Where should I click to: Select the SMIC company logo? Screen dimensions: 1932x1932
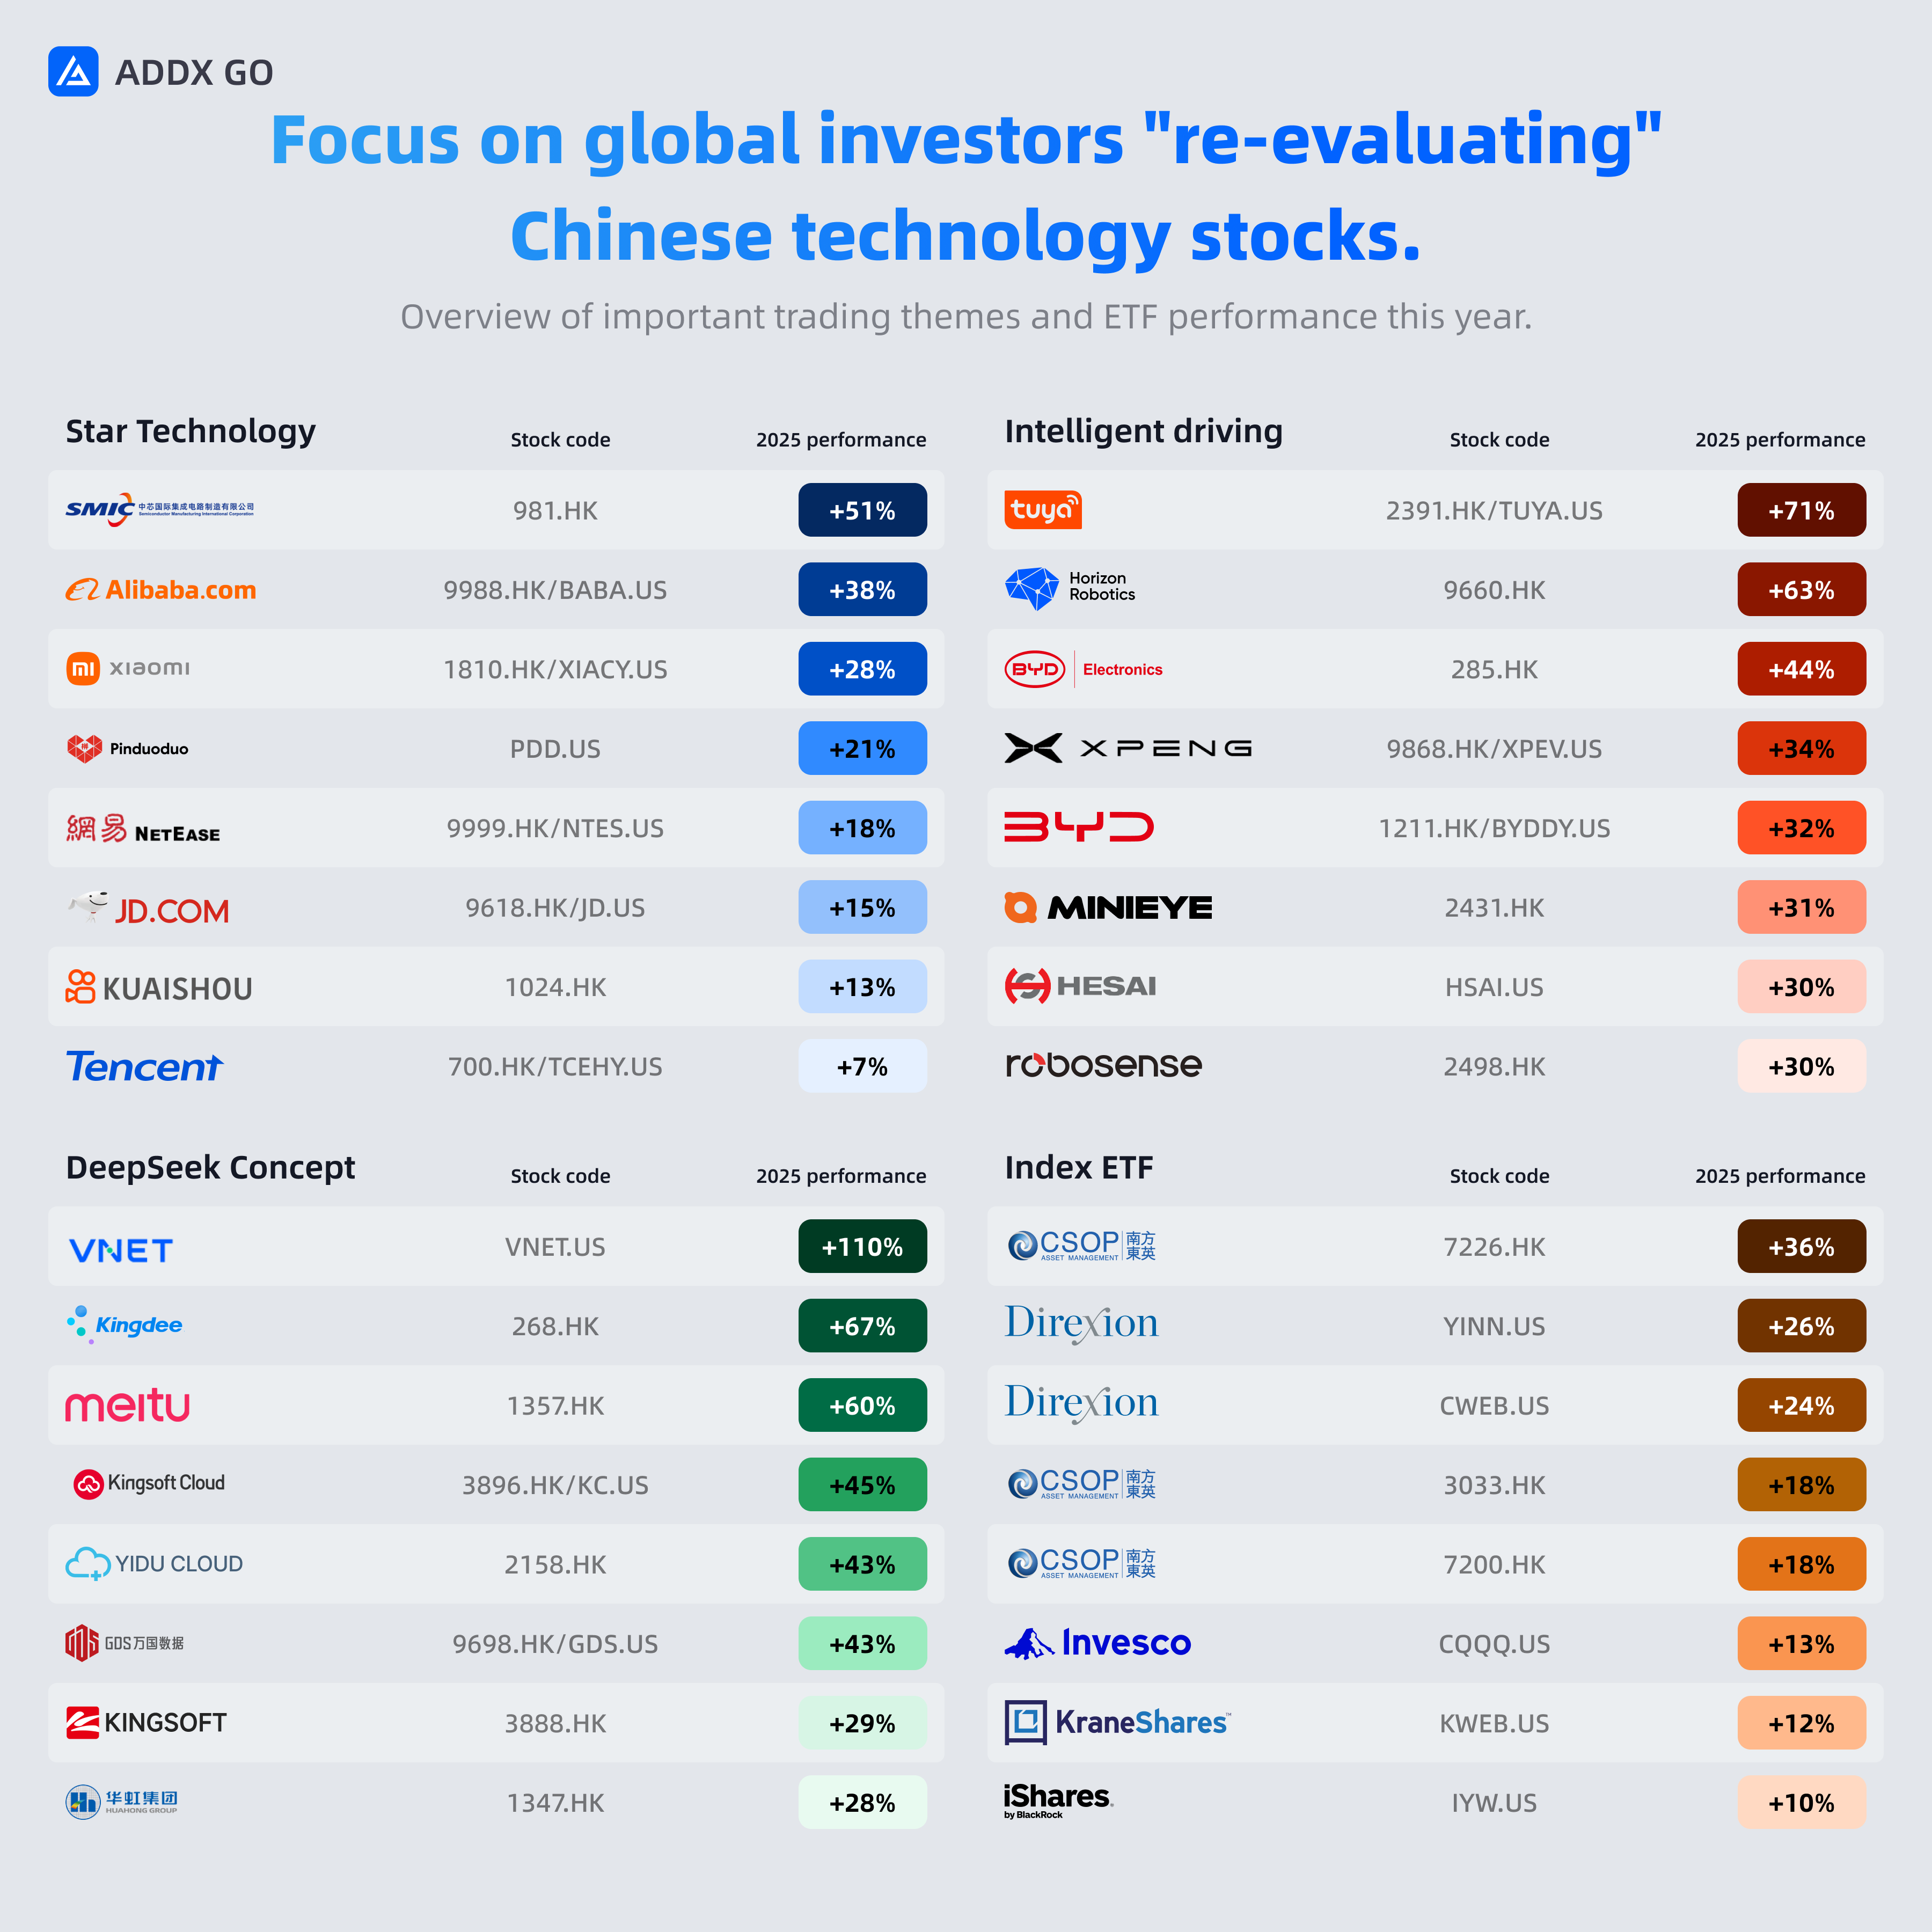[x=160, y=509]
